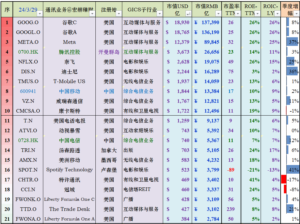
Task: Select registration cell 加拿大
Action: tap(109, 150)
